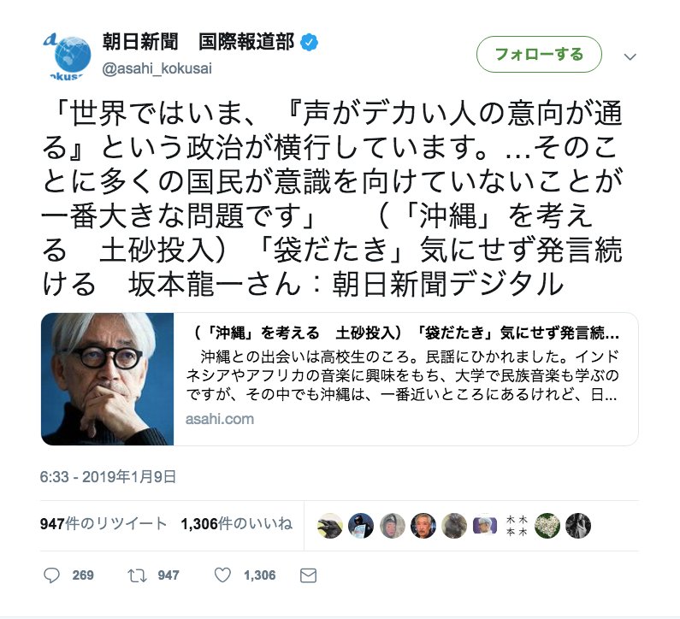Open the Asahi globe profile avatar
The height and width of the screenshot is (619, 680).
(x=68, y=56)
